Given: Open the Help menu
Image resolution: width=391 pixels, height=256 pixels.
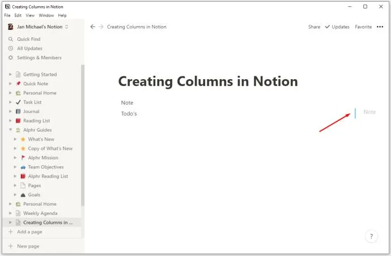Looking at the screenshot, I should [62, 15].
